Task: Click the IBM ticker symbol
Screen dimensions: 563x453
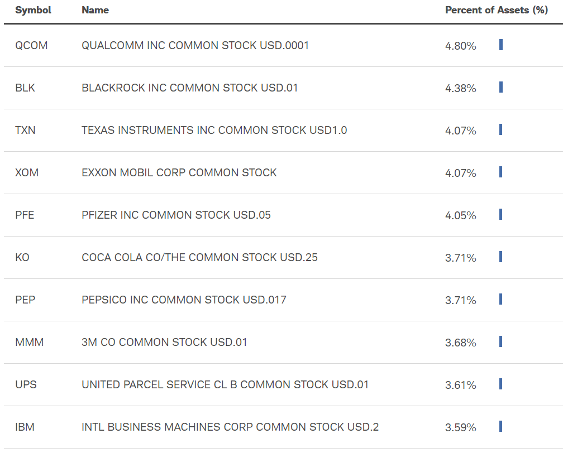Action: [25, 427]
